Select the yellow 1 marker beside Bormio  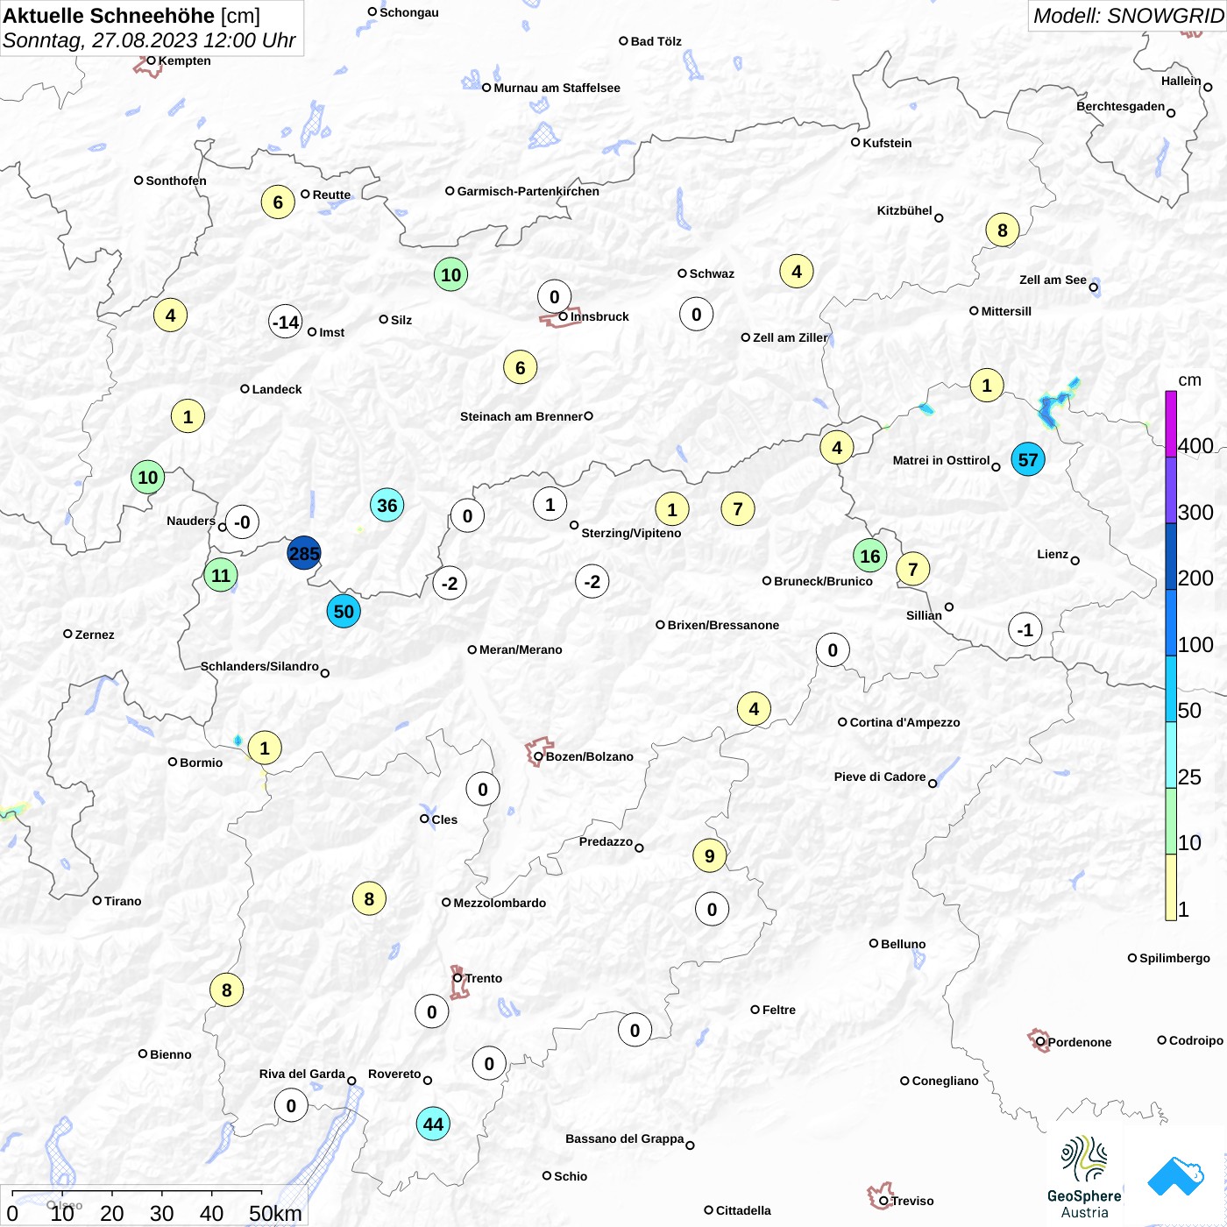265,748
